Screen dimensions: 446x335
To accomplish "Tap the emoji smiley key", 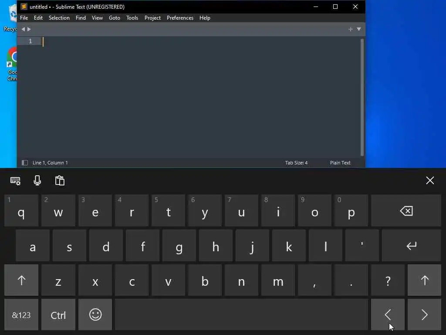I will click(x=95, y=314).
